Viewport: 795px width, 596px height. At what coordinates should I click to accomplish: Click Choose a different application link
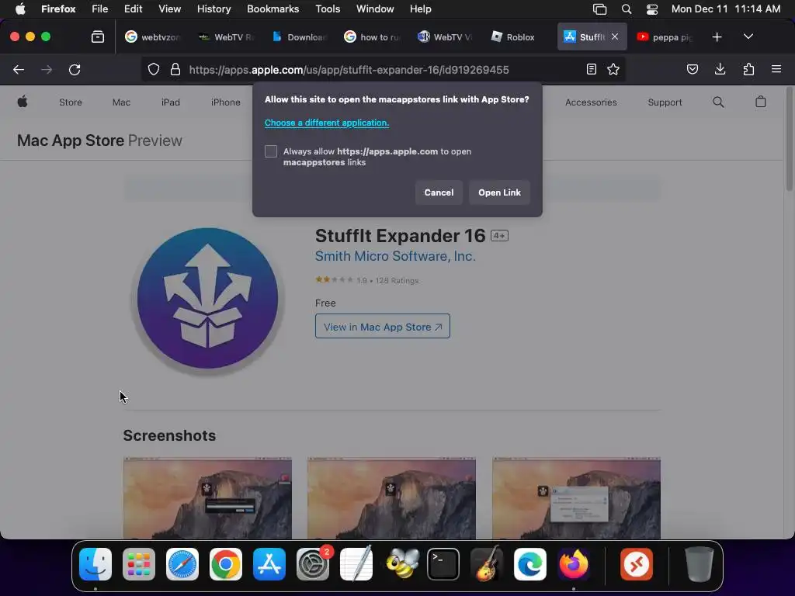(x=327, y=123)
